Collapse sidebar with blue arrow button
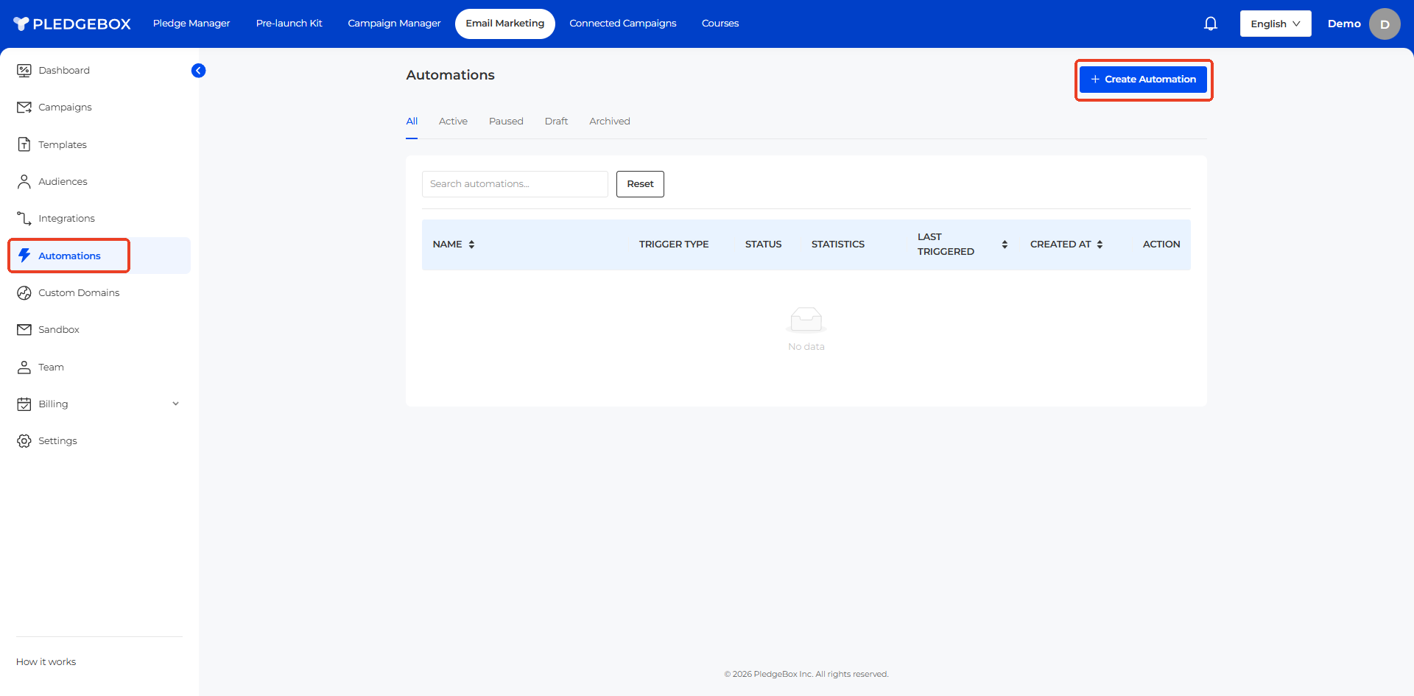This screenshot has width=1414, height=696. coord(198,71)
